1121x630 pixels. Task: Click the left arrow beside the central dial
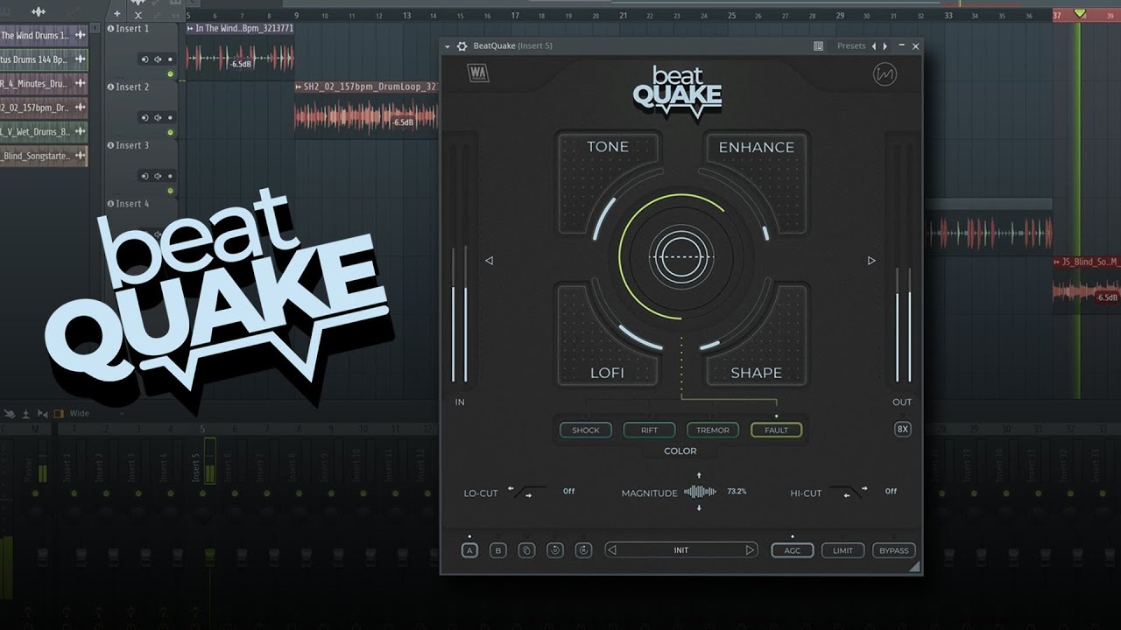point(490,261)
